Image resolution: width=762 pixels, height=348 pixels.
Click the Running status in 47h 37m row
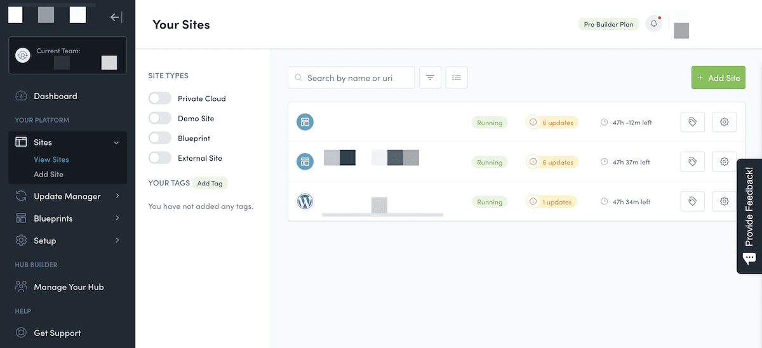490,162
